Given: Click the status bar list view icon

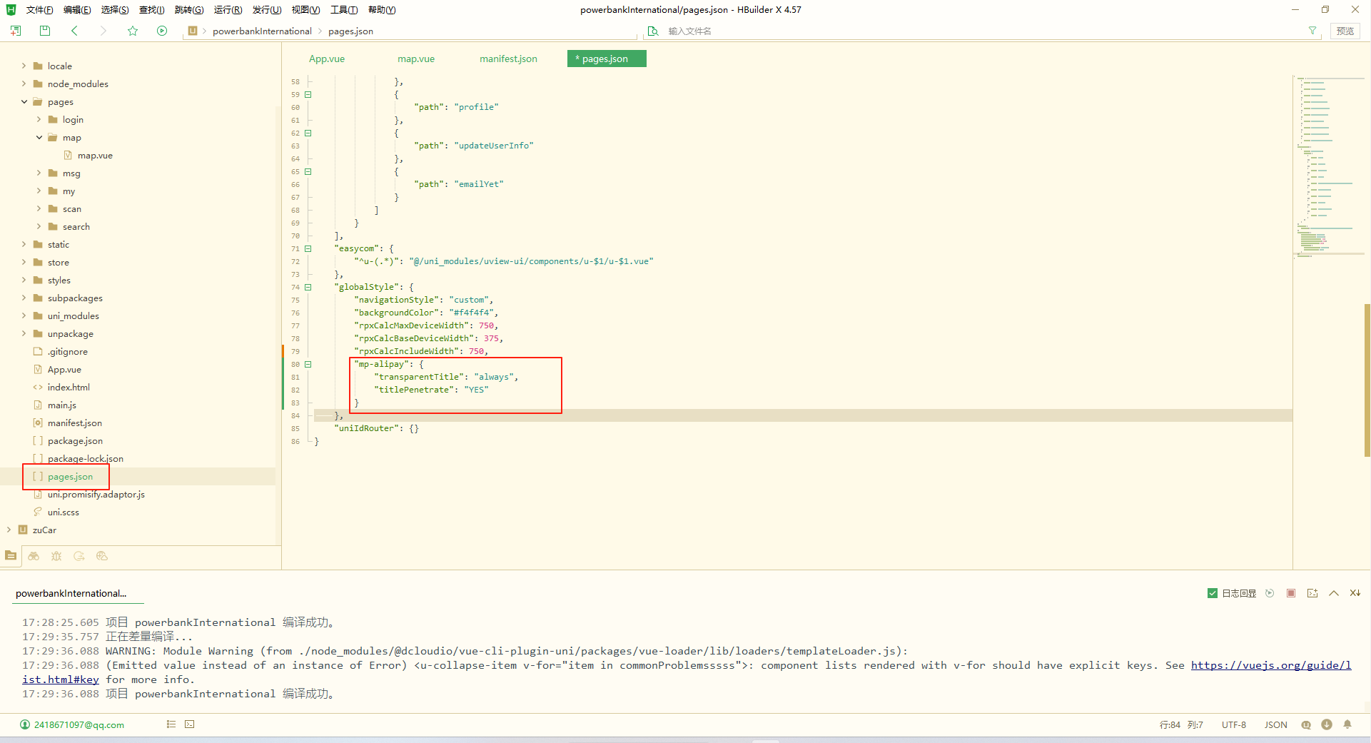Looking at the screenshot, I should [x=171, y=724].
